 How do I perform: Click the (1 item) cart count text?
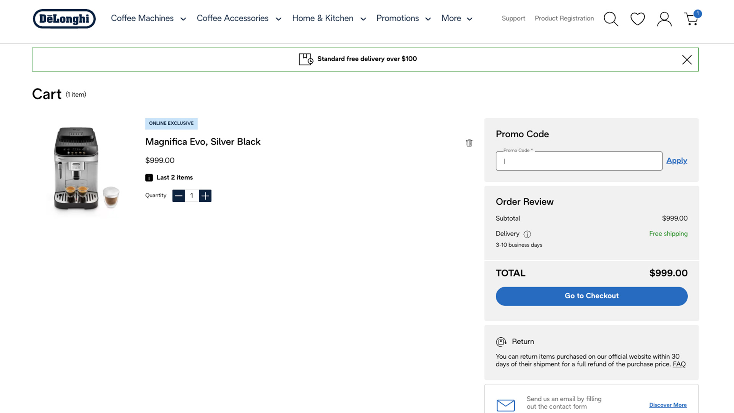76,94
